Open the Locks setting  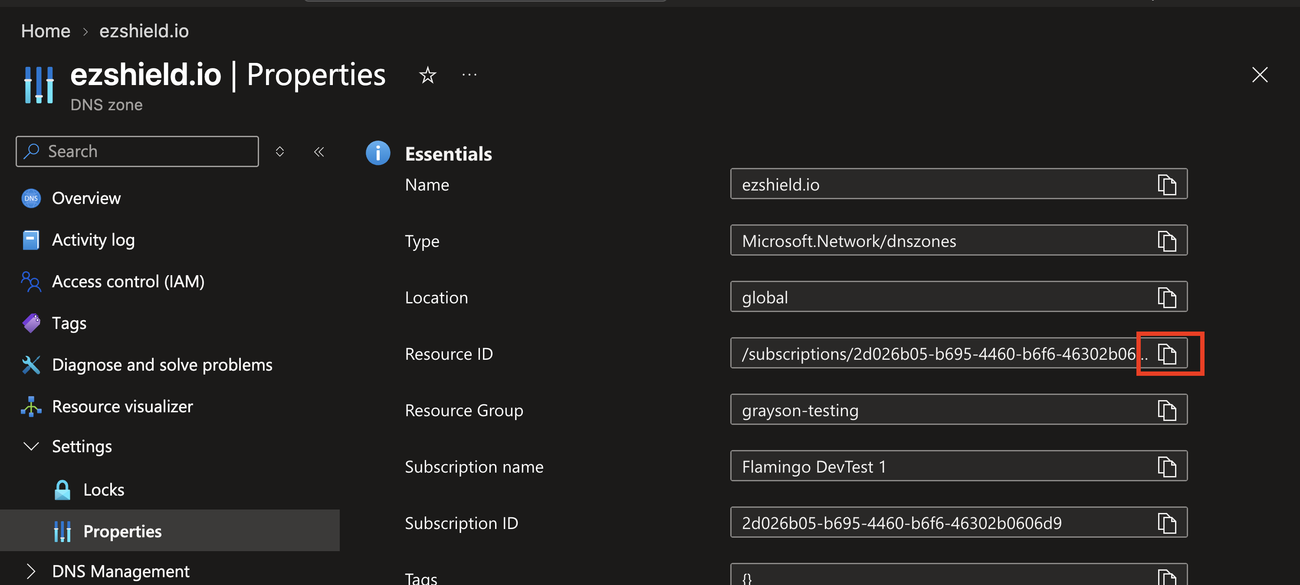tap(103, 490)
